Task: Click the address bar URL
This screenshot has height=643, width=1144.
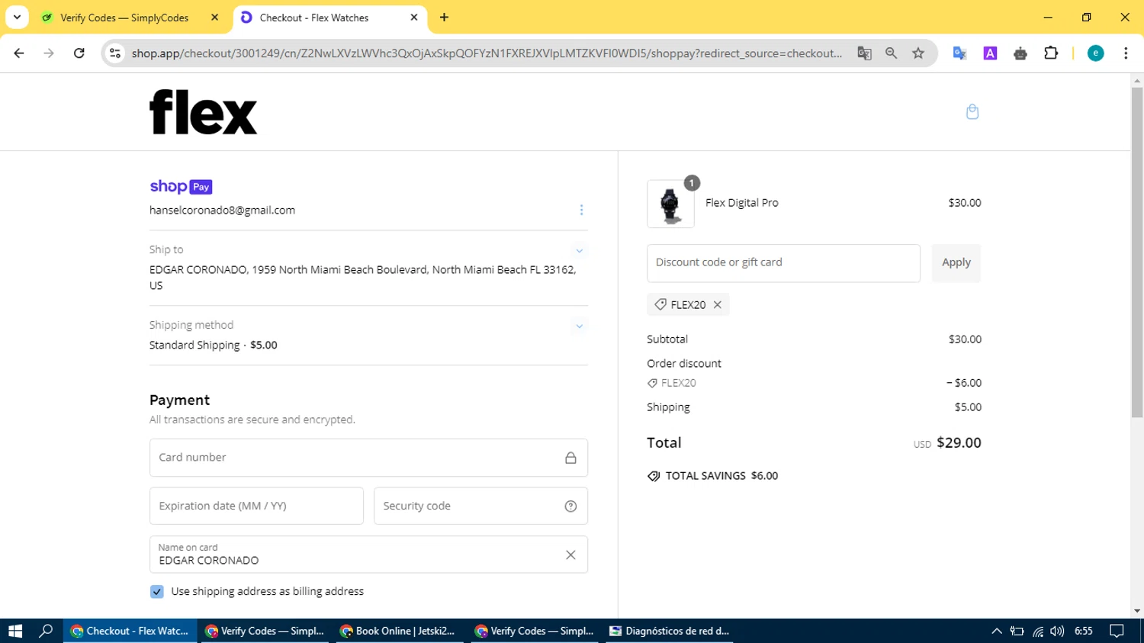Action: pos(487,53)
